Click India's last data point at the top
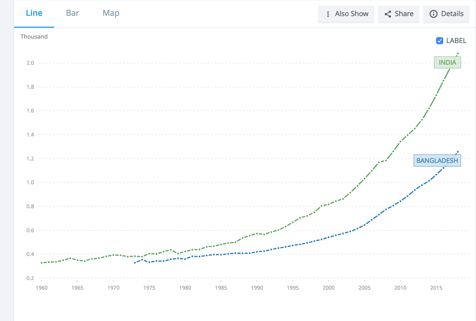Viewport: 476px width, 321px height. click(x=458, y=54)
